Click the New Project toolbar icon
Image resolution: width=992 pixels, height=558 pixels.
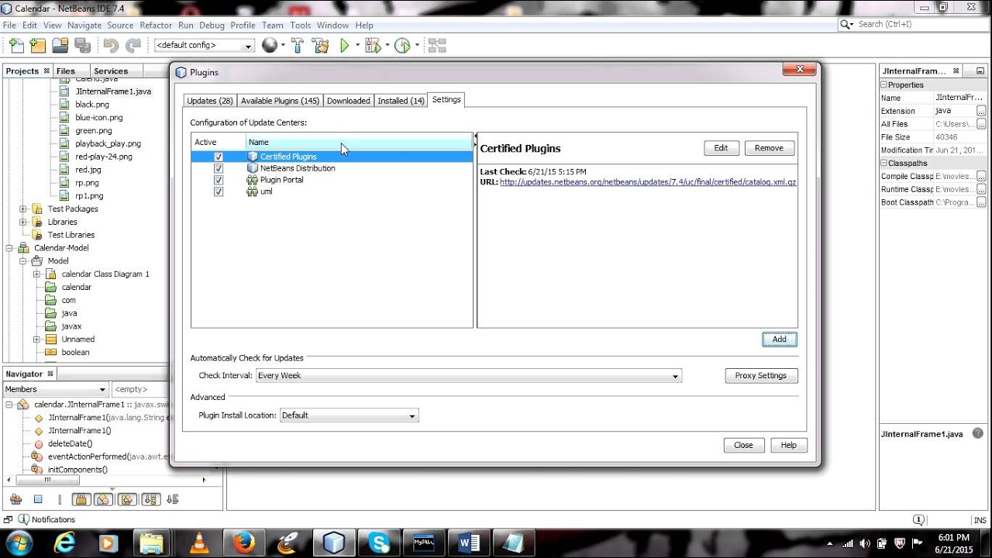(x=37, y=46)
